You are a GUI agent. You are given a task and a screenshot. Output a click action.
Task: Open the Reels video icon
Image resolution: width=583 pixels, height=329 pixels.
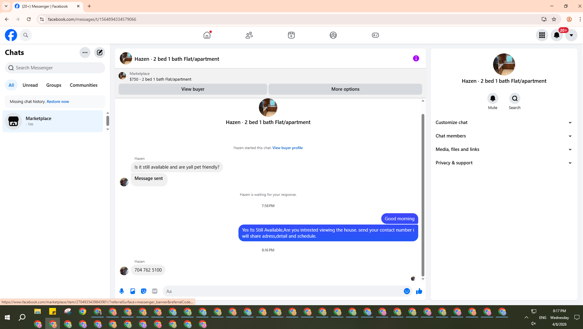point(291,35)
